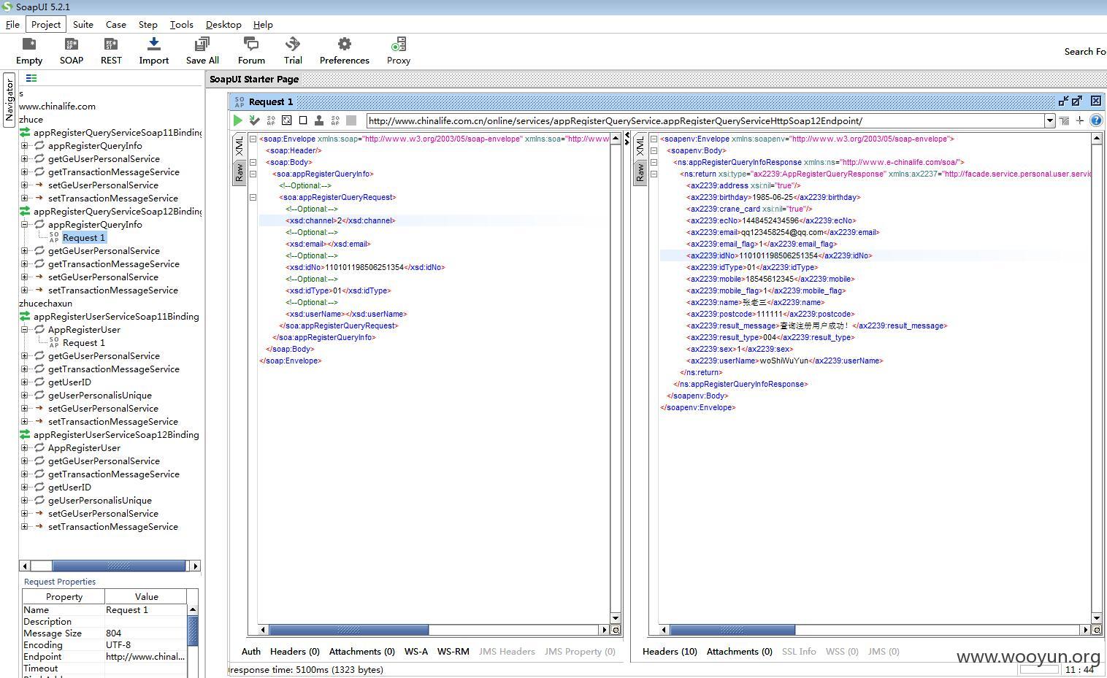Click the empty square icon in the request toolbar
Image resolution: width=1107 pixels, height=678 pixels.
tap(303, 120)
